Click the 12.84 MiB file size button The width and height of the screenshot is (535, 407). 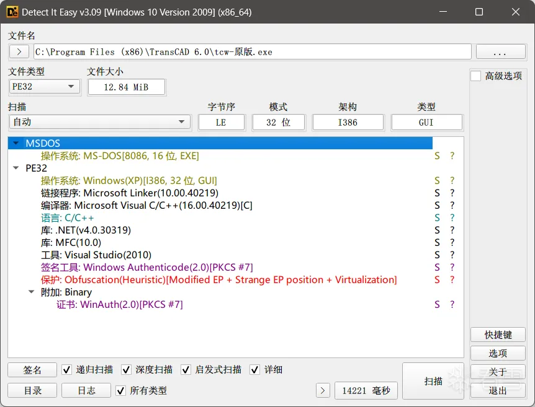[x=126, y=87]
